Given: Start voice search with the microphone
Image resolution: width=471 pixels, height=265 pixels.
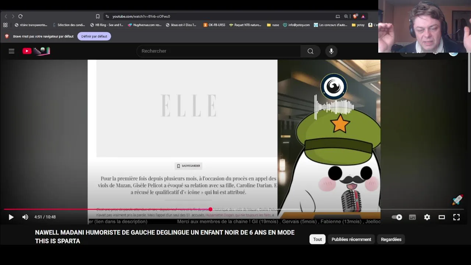Looking at the screenshot, I should point(331,51).
